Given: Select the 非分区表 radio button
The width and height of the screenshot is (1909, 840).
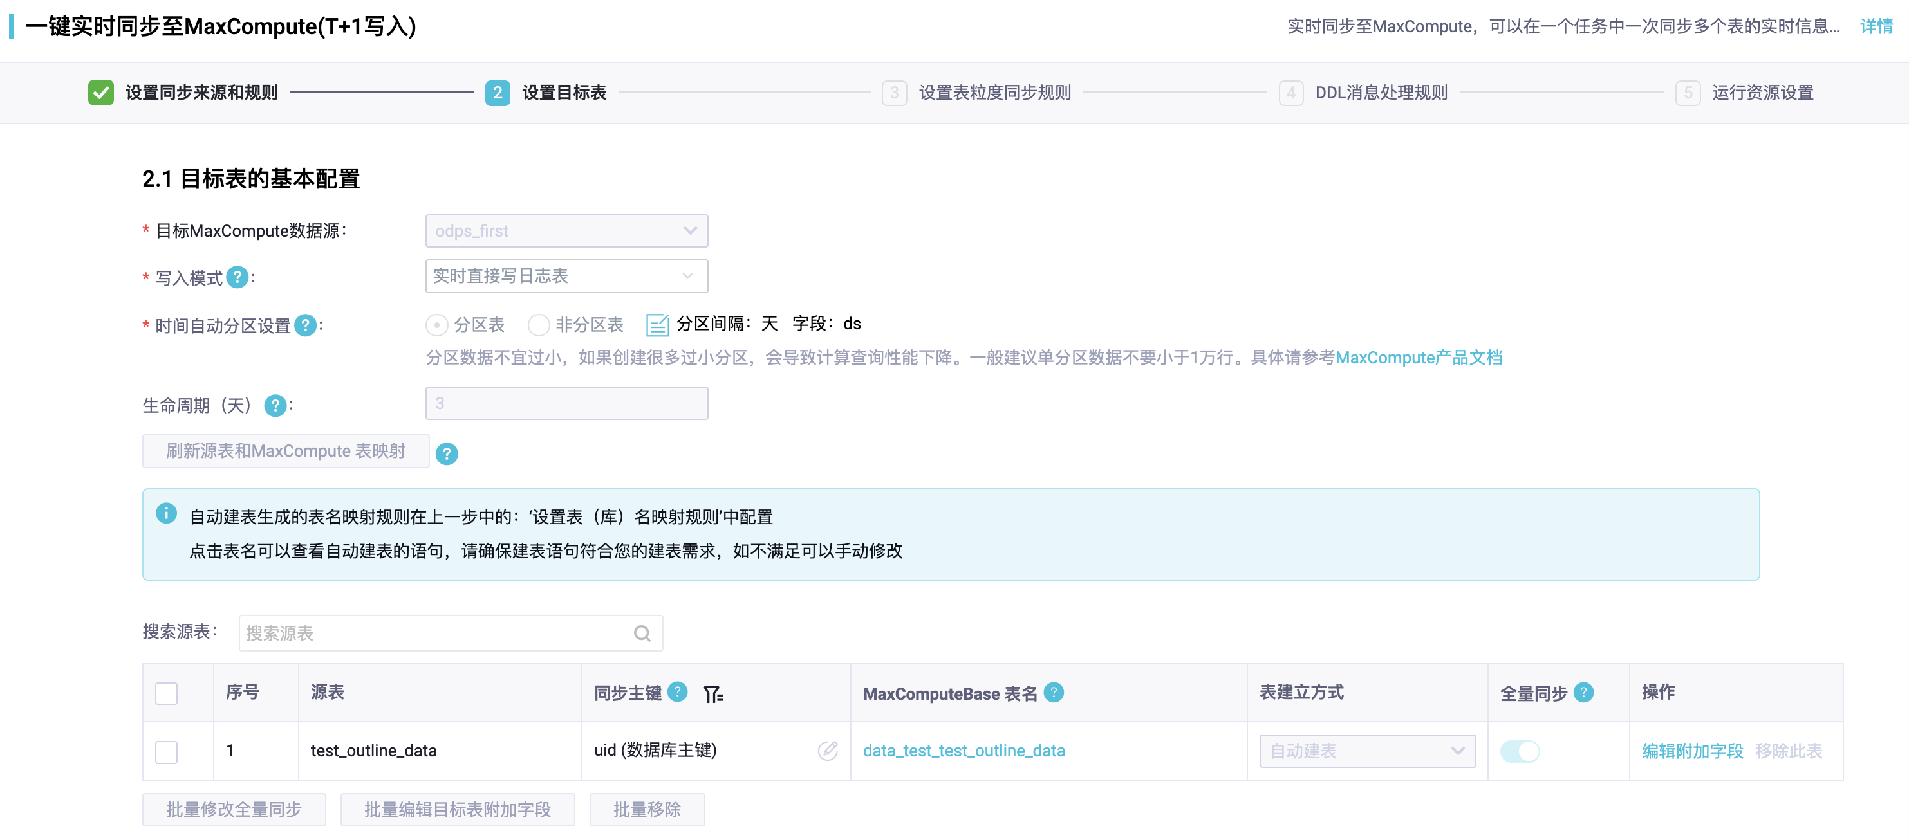Looking at the screenshot, I should coord(539,324).
